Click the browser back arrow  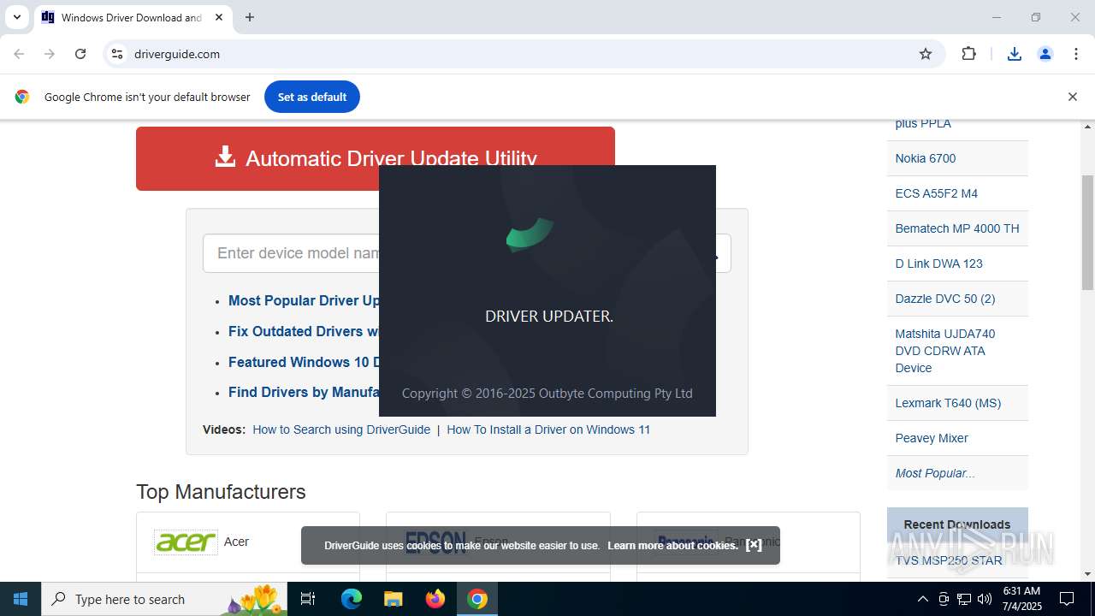pos(19,54)
